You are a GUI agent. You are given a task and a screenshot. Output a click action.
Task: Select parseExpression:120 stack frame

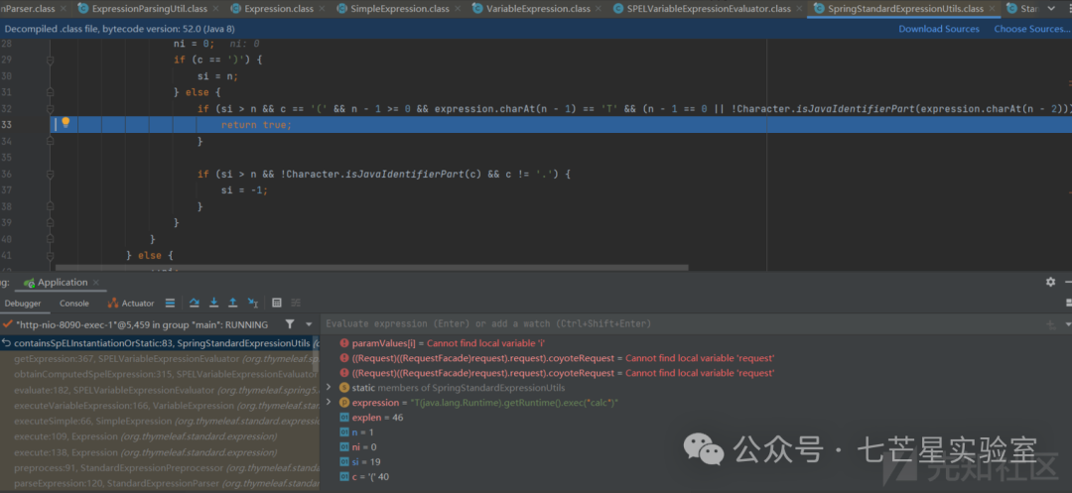pos(159,484)
